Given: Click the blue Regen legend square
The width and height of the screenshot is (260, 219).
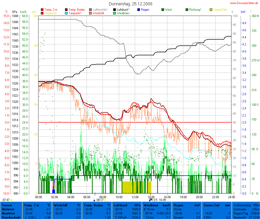Looking at the screenshot, I should (x=139, y=10).
